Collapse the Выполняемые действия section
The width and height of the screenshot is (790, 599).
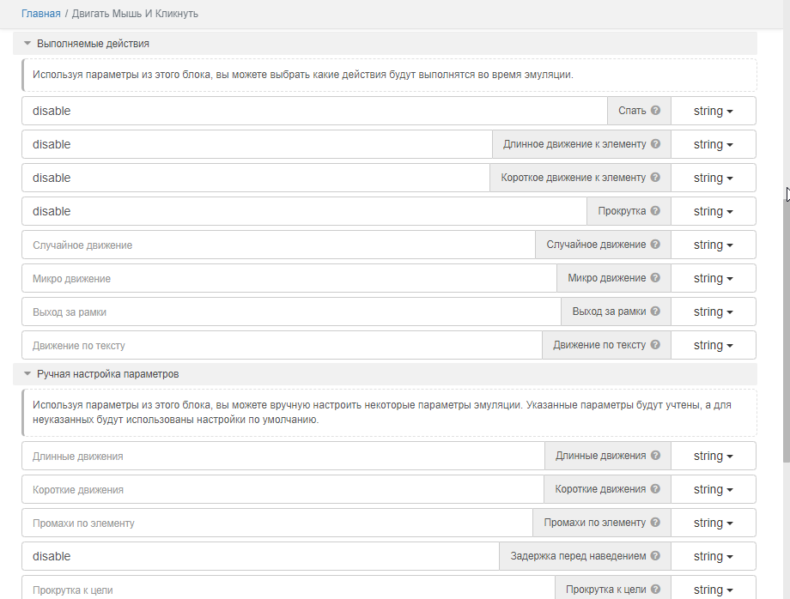coord(27,43)
